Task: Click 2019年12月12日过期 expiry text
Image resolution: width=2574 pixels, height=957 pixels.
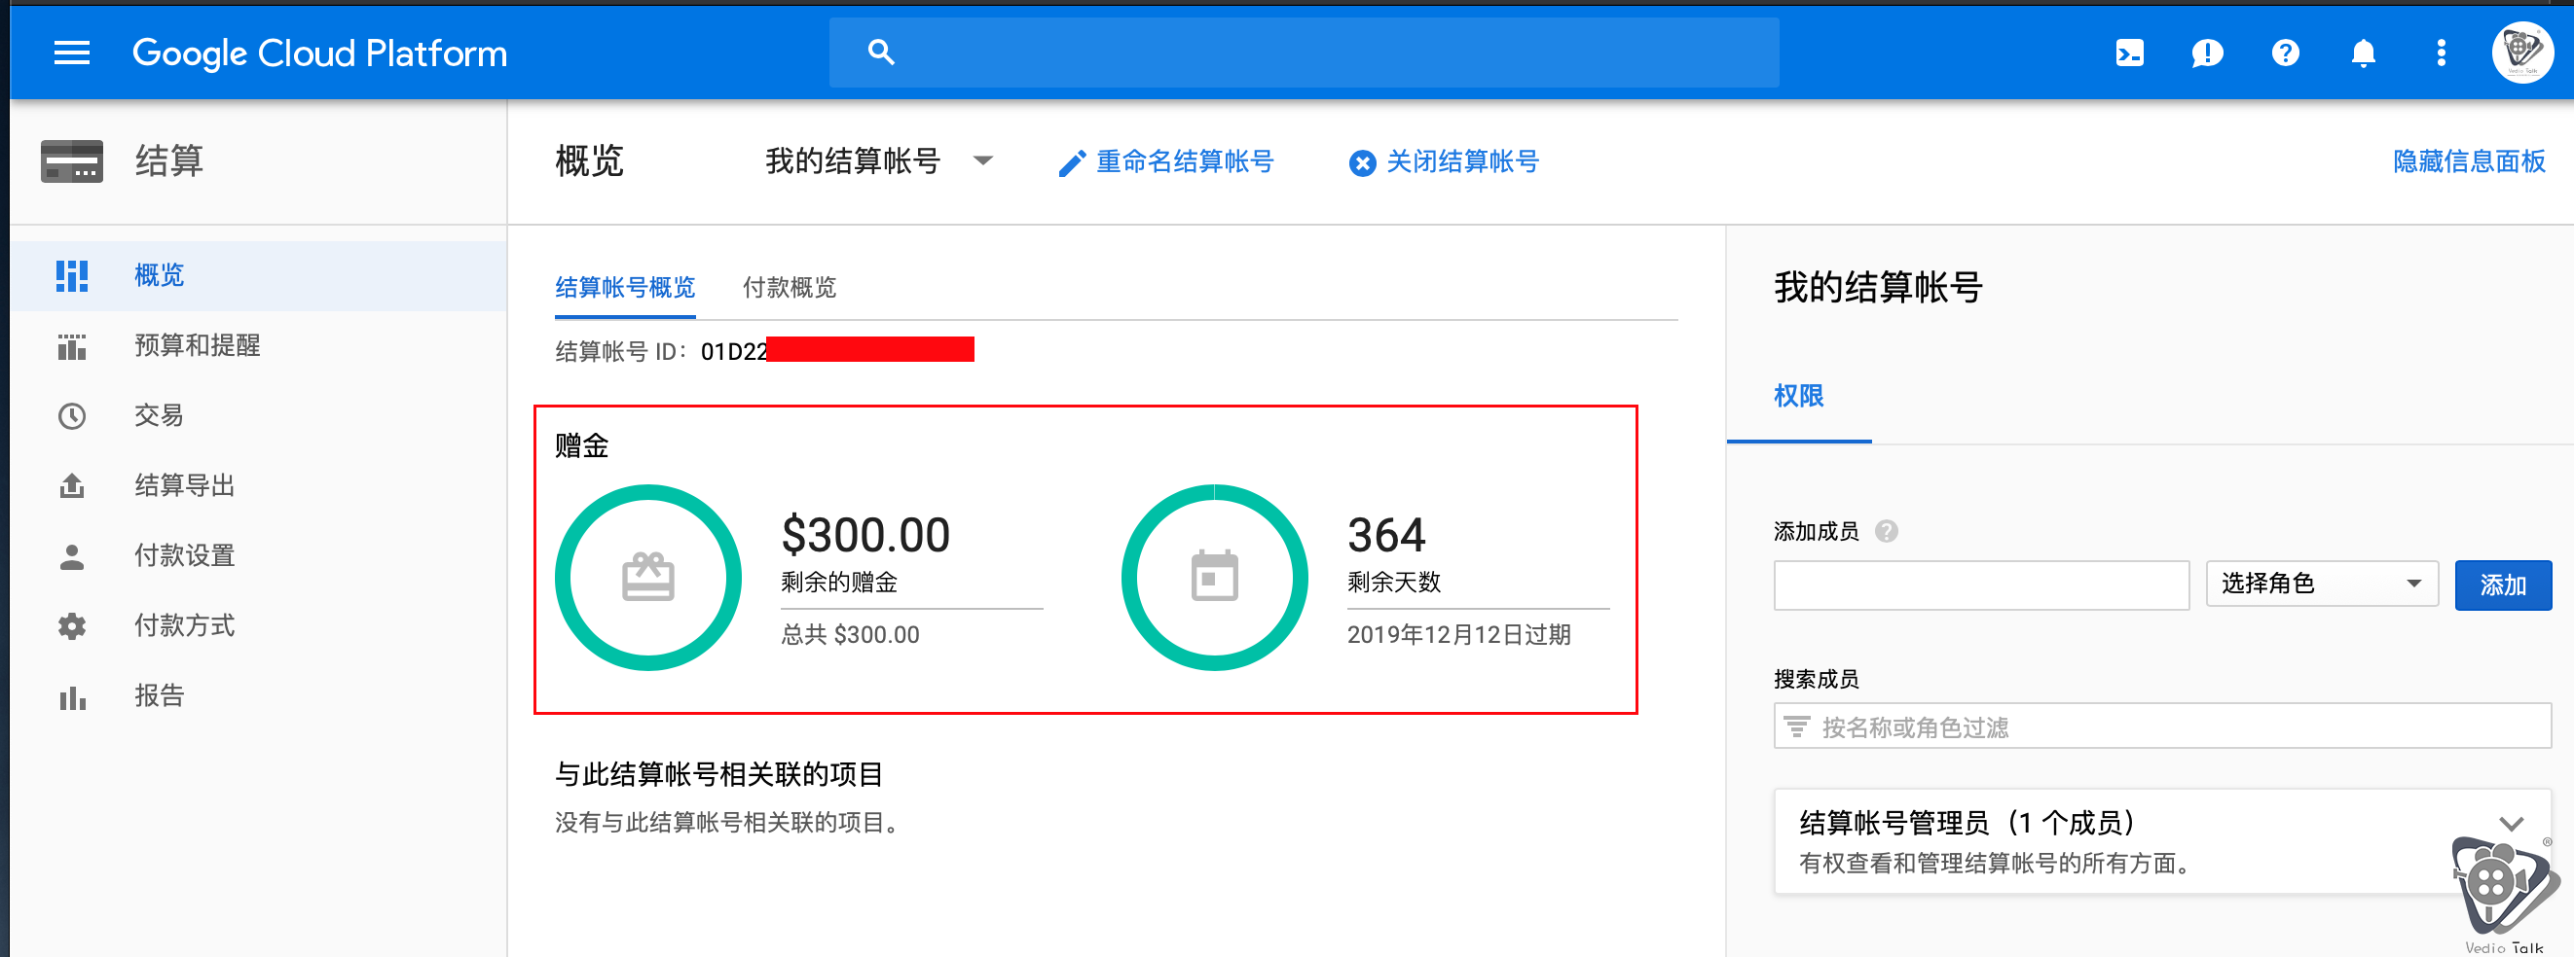Action: 1459,635
